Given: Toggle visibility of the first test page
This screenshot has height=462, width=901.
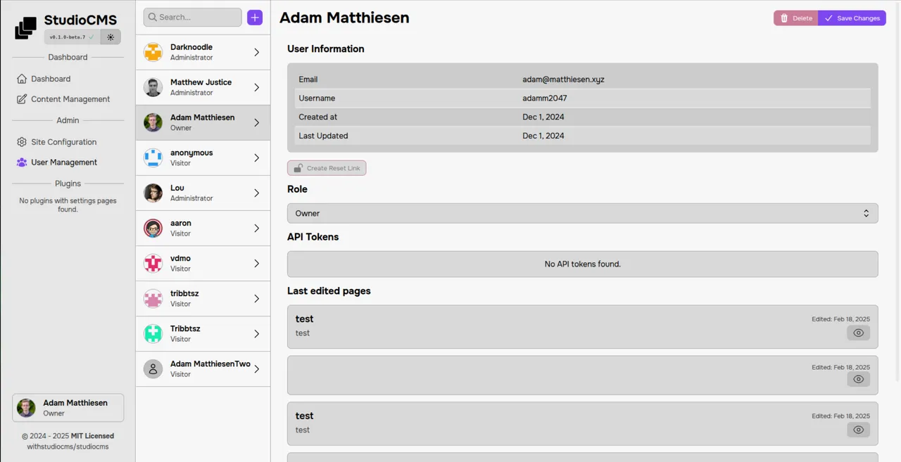Looking at the screenshot, I should click(x=858, y=333).
